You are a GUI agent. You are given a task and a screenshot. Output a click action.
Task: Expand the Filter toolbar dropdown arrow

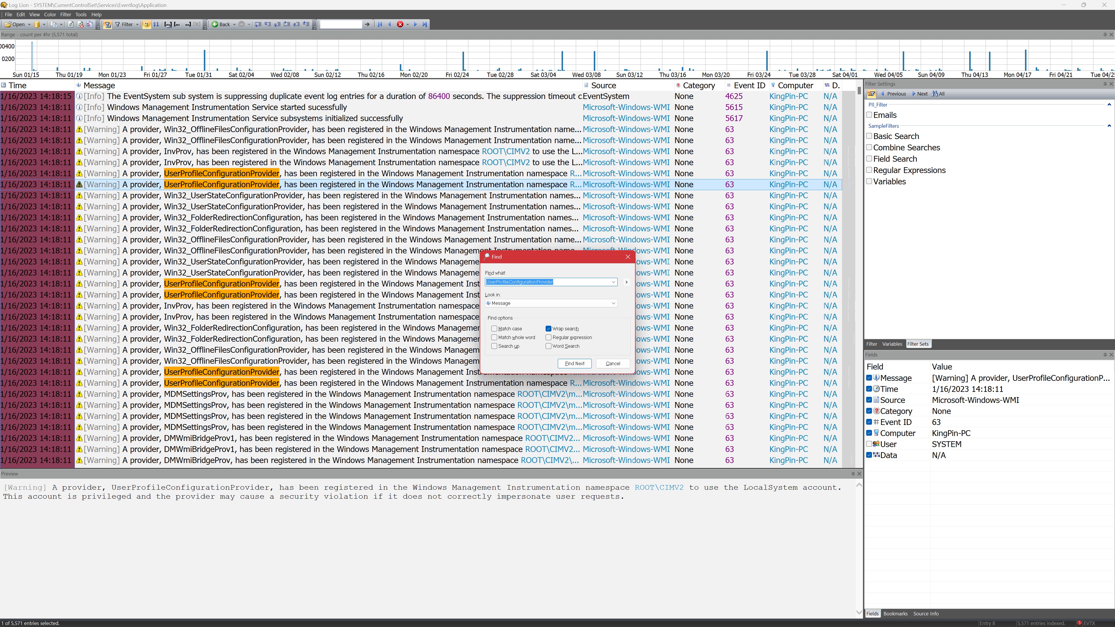pos(137,24)
